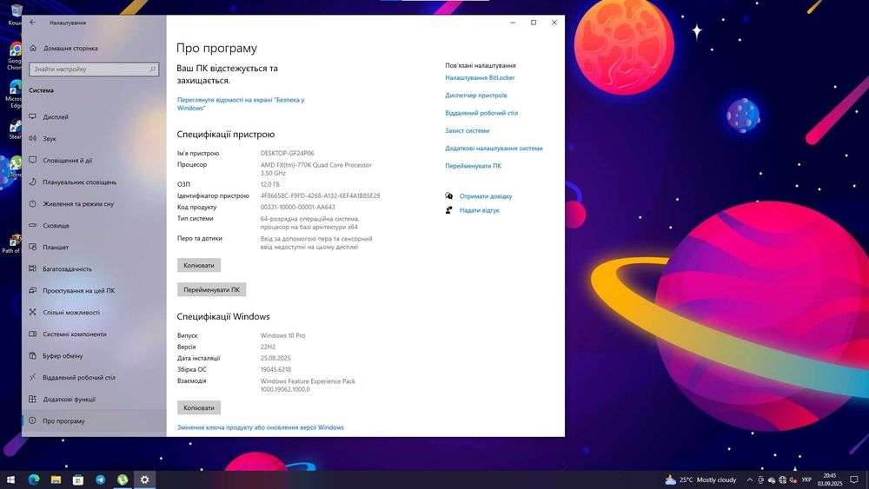Open the Mostly cloudy weather widget
869x489 pixels.
(x=700, y=479)
